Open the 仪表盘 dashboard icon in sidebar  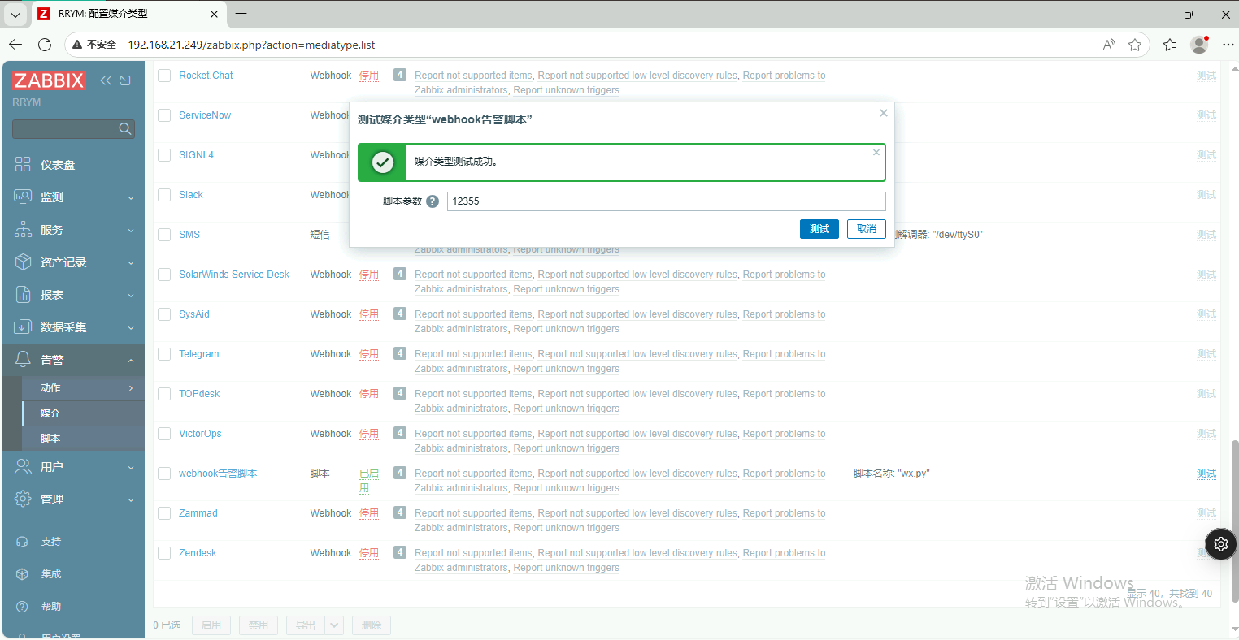tap(23, 165)
